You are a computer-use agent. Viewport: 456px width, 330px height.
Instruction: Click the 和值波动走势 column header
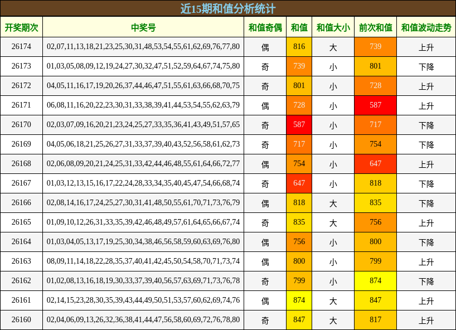[426, 27]
